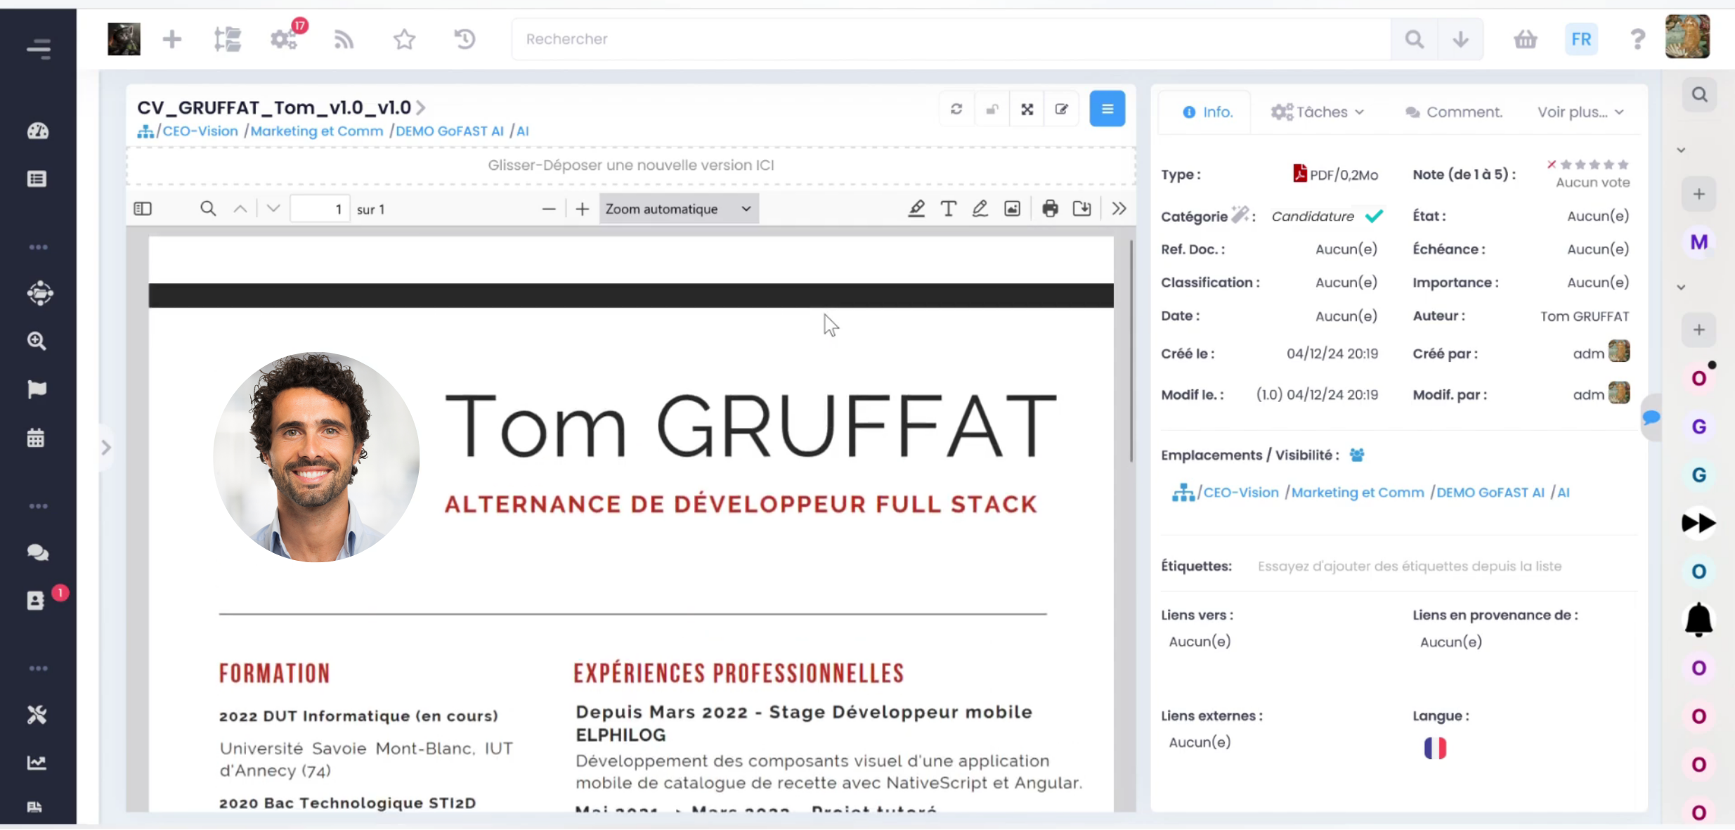Open the Marketing et Comm breadcrumb link
Screen dimensions: 1735x830
click(316, 131)
